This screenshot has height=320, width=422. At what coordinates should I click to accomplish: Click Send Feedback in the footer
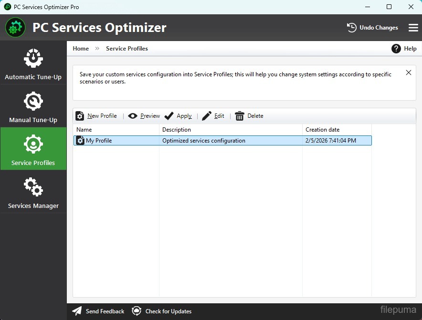coord(98,311)
